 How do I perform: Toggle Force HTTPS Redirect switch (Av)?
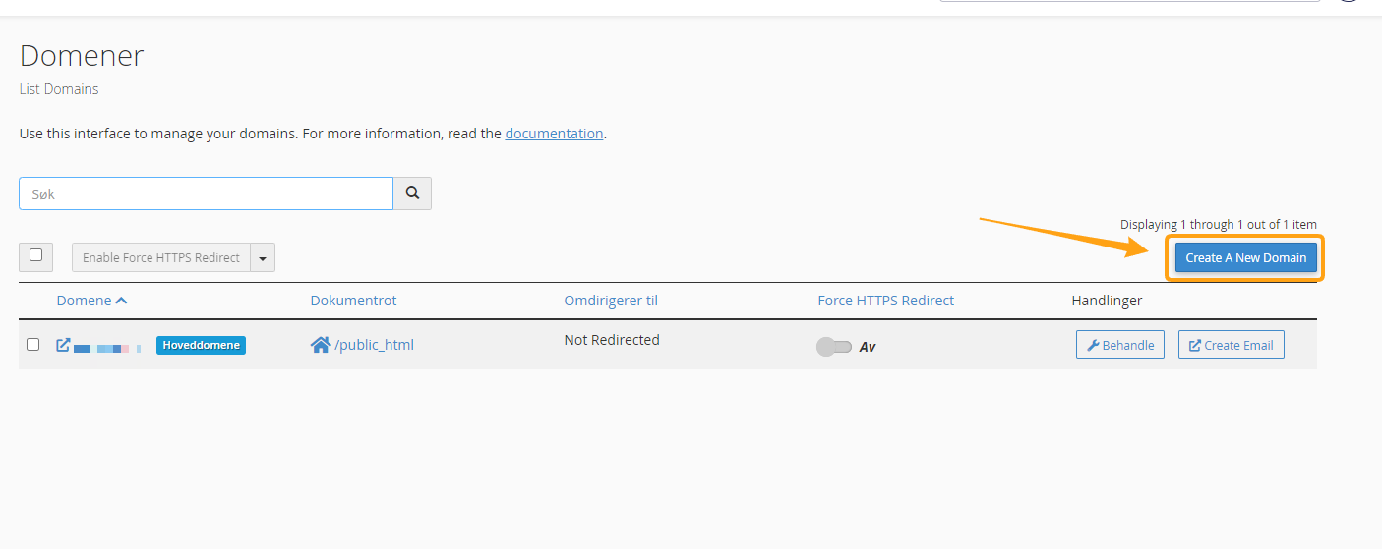[833, 347]
